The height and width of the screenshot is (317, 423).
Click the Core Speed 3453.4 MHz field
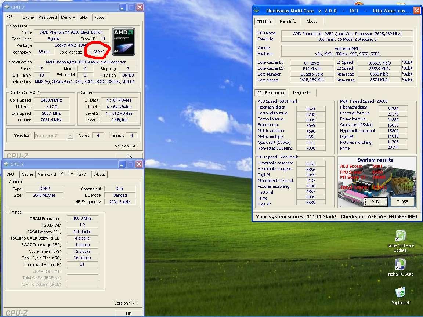coord(51,100)
